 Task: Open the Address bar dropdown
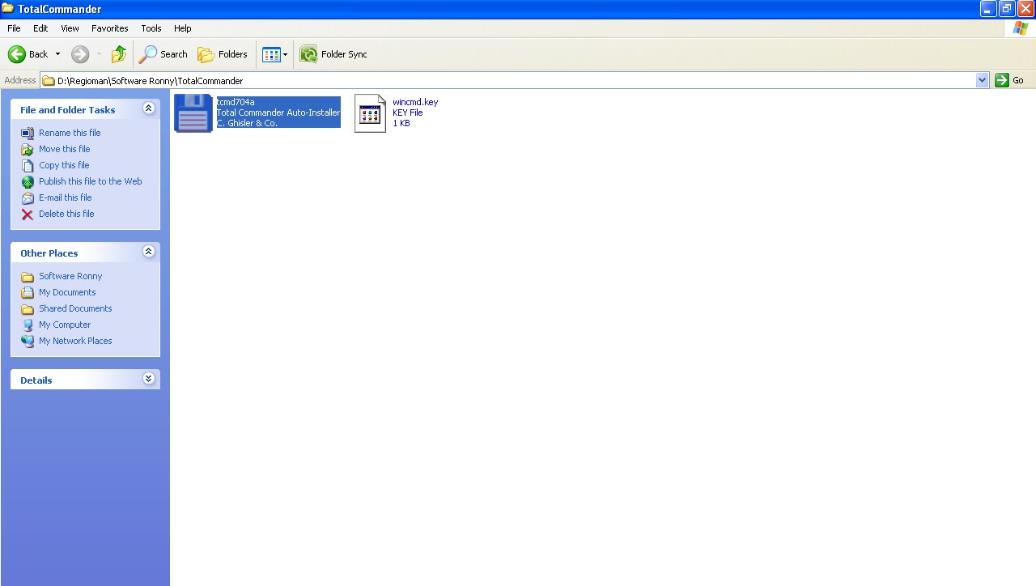pos(982,80)
